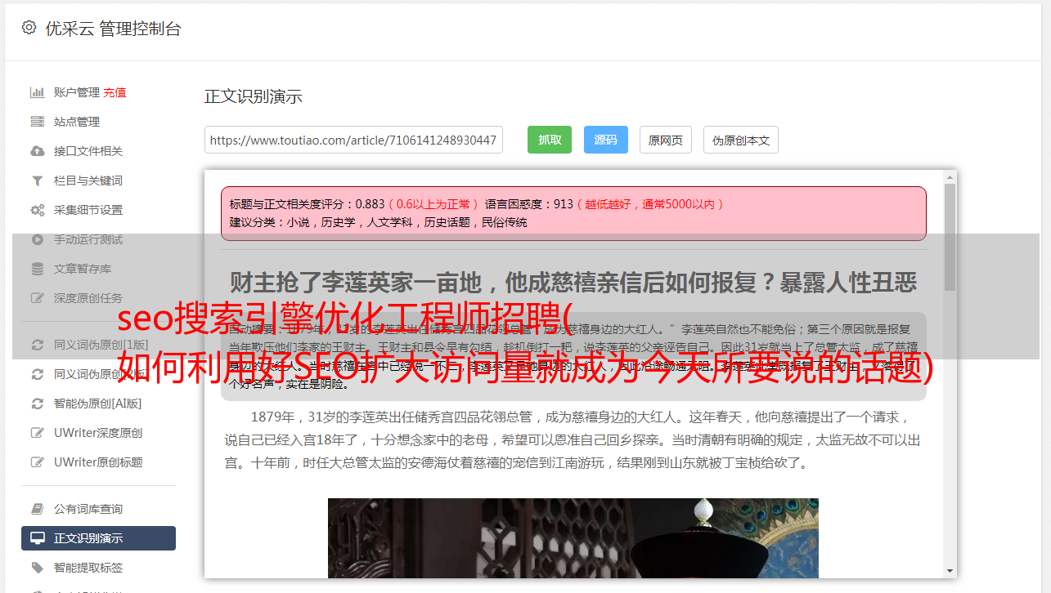Viewport: 1051px width, 593px height.
Task: Click the red 充值 link
Action: click(x=115, y=92)
